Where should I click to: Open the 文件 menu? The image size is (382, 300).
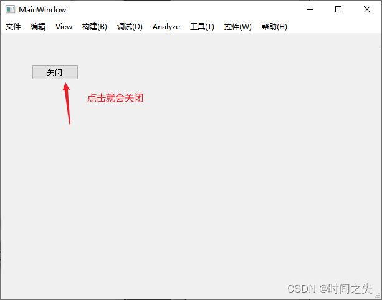(13, 27)
